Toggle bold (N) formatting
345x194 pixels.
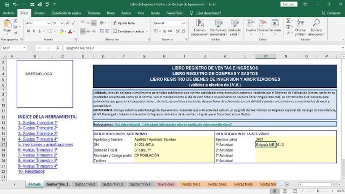(x=28, y=31)
